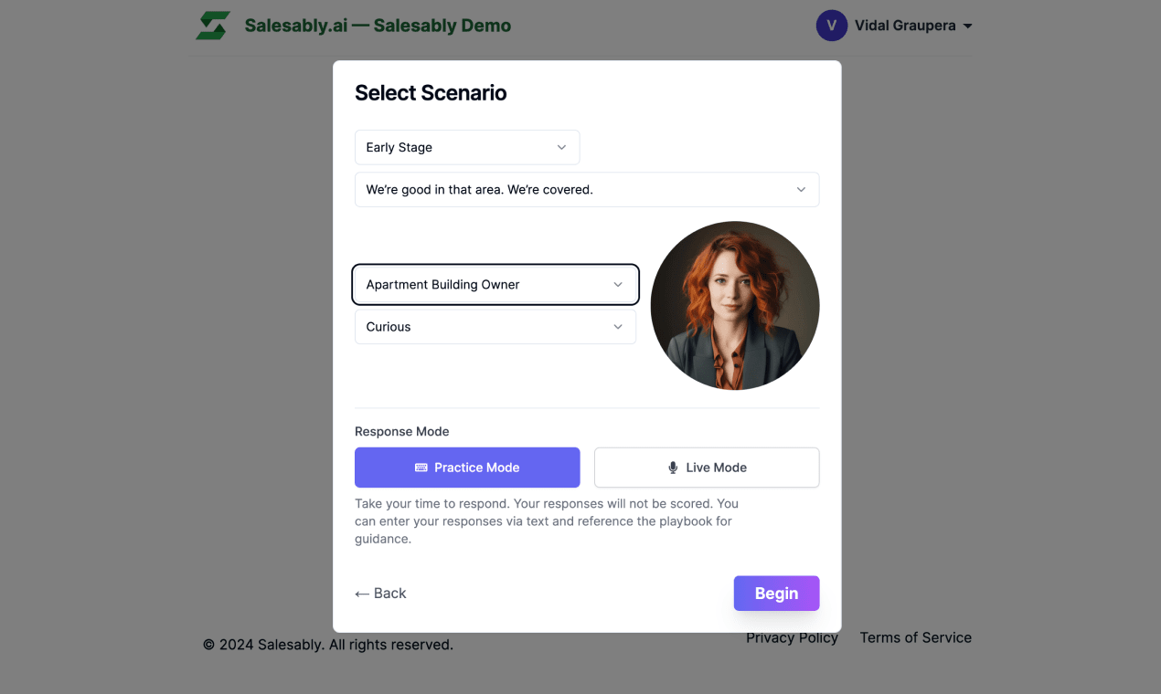
Task: Click the caret next to Vidal Graupera
Action: (968, 26)
